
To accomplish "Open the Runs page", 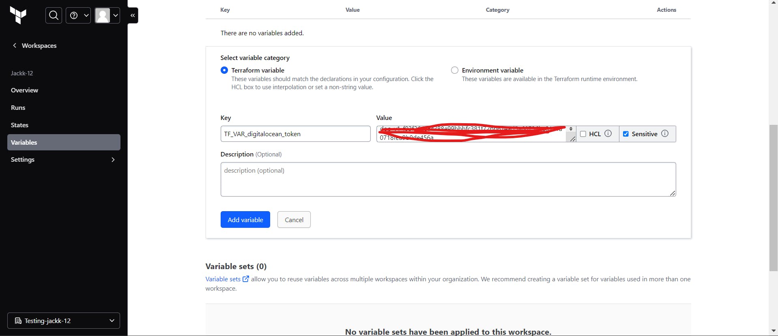I will coord(18,108).
